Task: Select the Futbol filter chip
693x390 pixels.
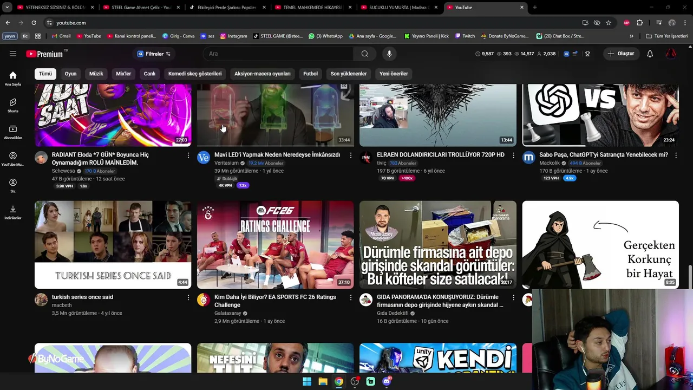Action: tap(310, 74)
